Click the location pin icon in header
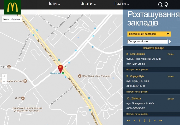Viewport: 180px width, 125px height. click(166, 5)
